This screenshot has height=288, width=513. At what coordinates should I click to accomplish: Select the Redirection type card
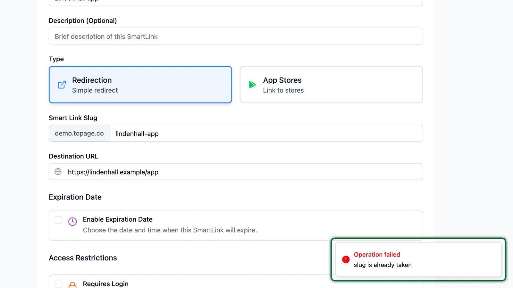pyautogui.click(x=140, y=85)
